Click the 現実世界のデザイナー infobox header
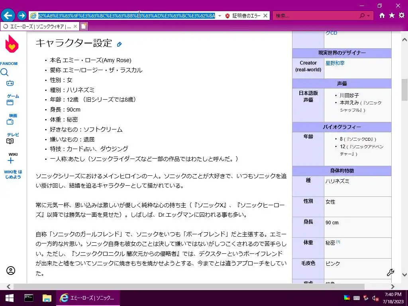 click(341, 53)
